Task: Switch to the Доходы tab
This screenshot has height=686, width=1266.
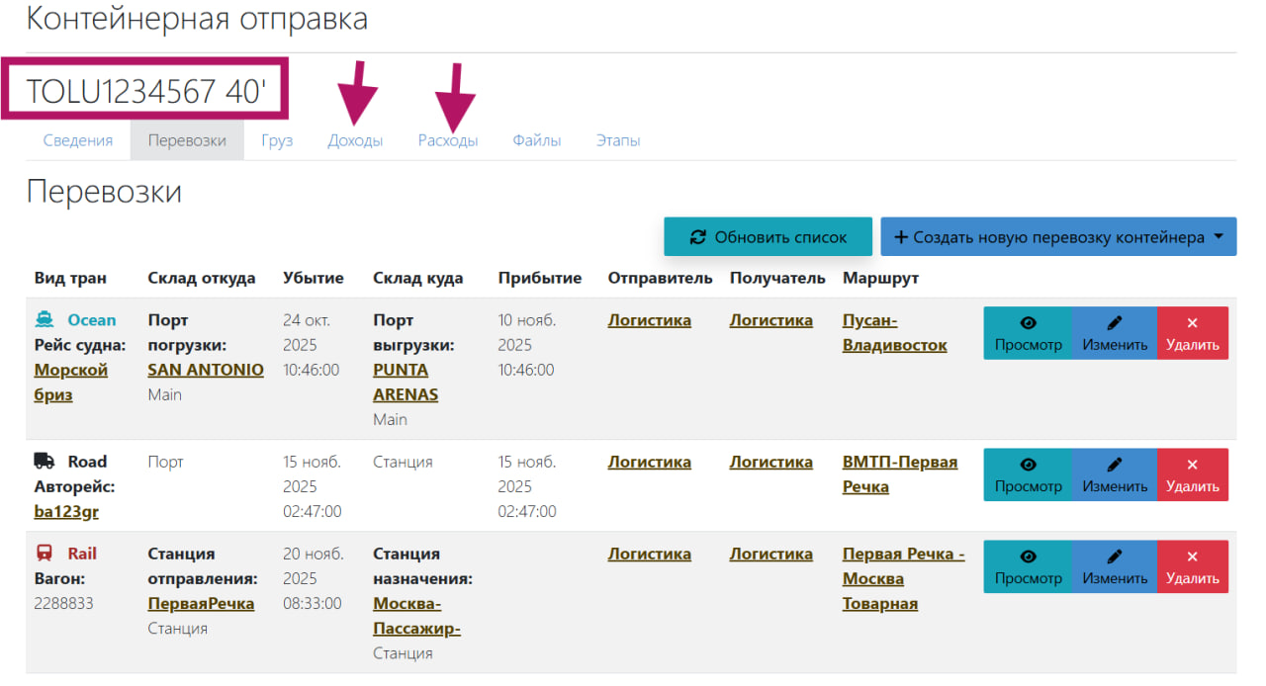Action: [355, 140]
